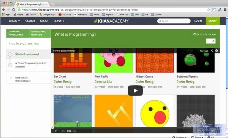Click the large center play button
The image size is (228, 138).
coord(135,91)
